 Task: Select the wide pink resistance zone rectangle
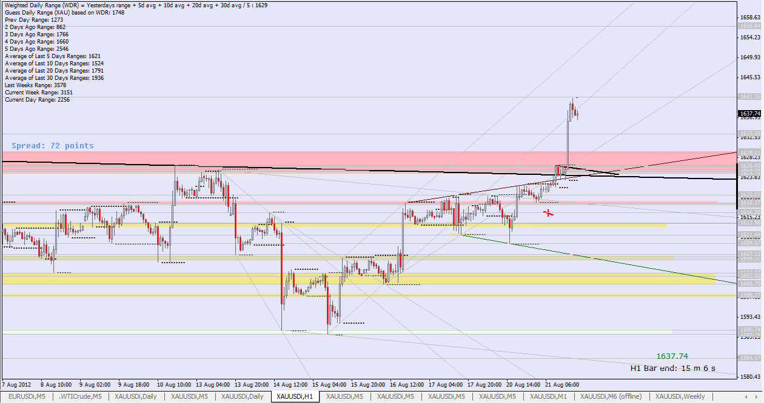[x=369, y=162]
